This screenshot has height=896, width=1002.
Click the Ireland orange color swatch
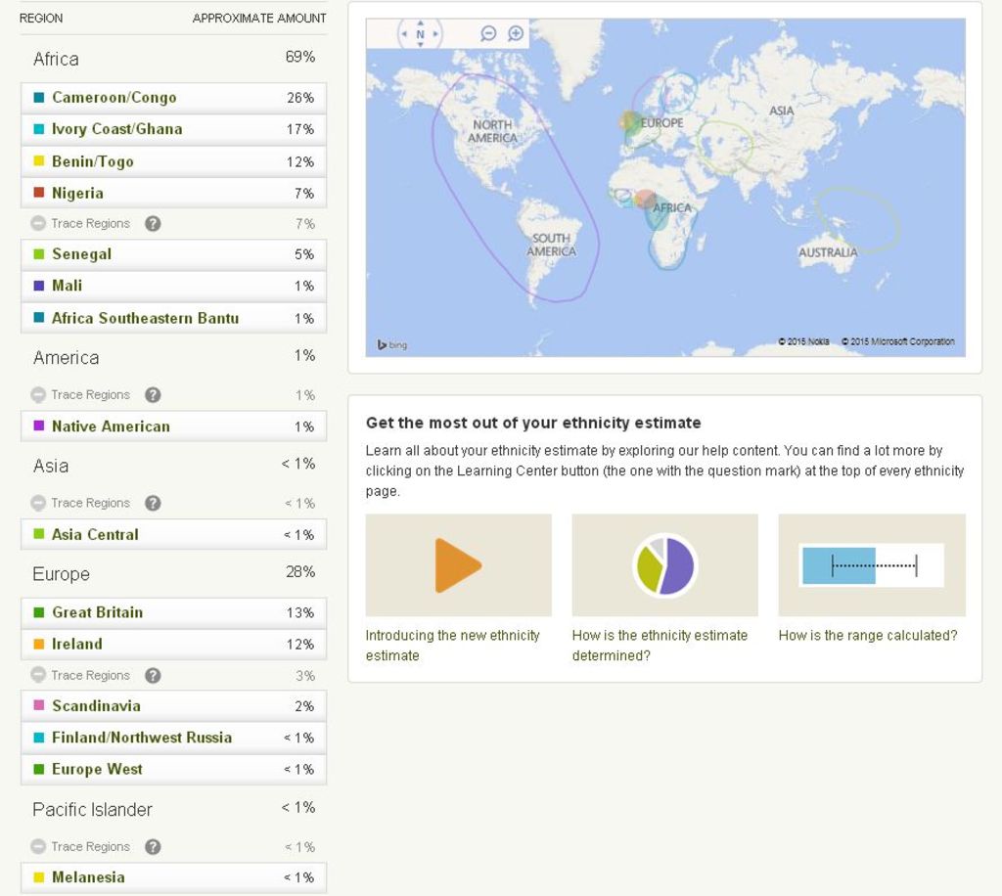[39, 644]
